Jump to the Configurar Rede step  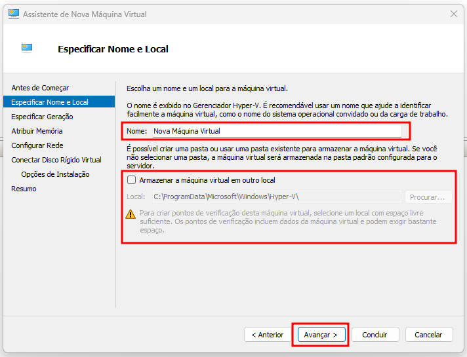click(x=37, y=145)
